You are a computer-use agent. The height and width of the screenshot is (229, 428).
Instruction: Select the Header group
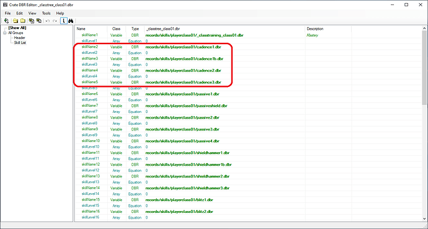pyautogui.click(x=20, y=38)
